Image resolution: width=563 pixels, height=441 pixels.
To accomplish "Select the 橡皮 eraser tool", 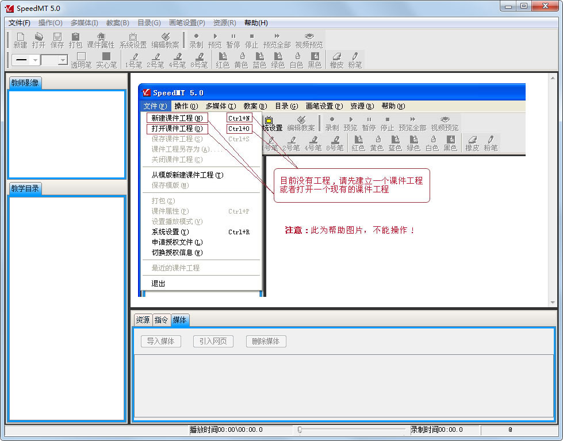I will (336, 60).
